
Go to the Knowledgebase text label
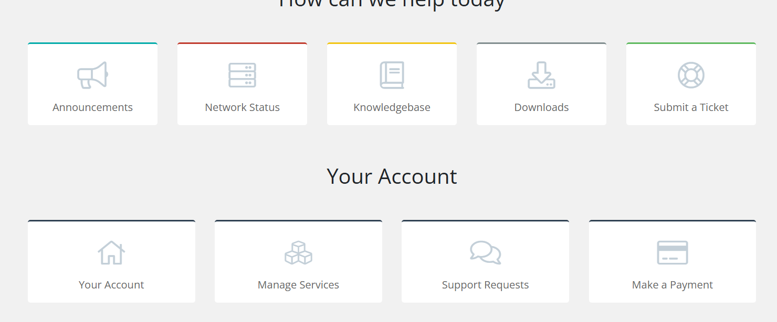point(392,107)
